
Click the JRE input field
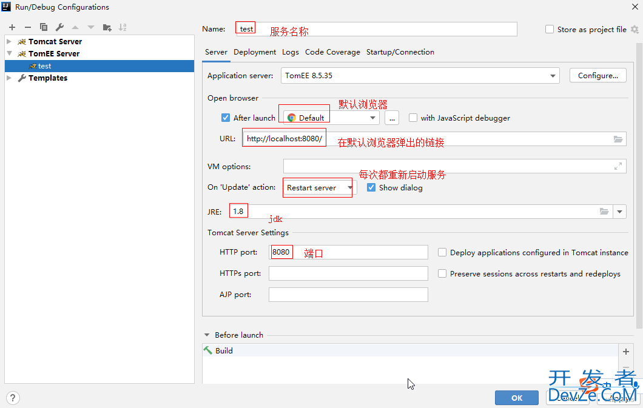click(x=421, y=212)
